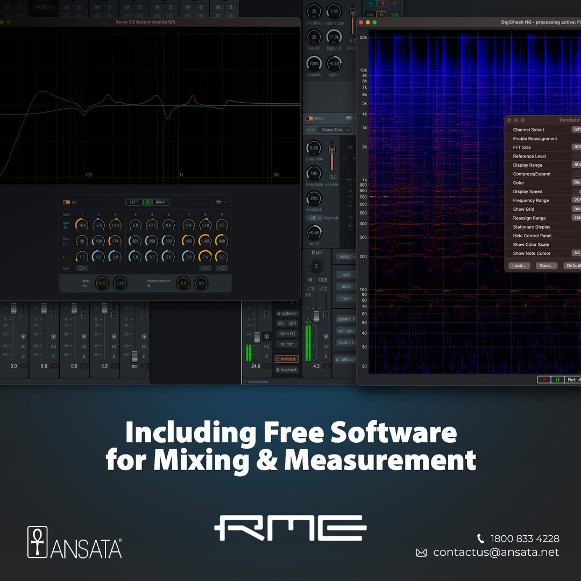Screen dimensions: 581x581
Task: Open the assign dropdown in control room
Action: tap(346, 257)
